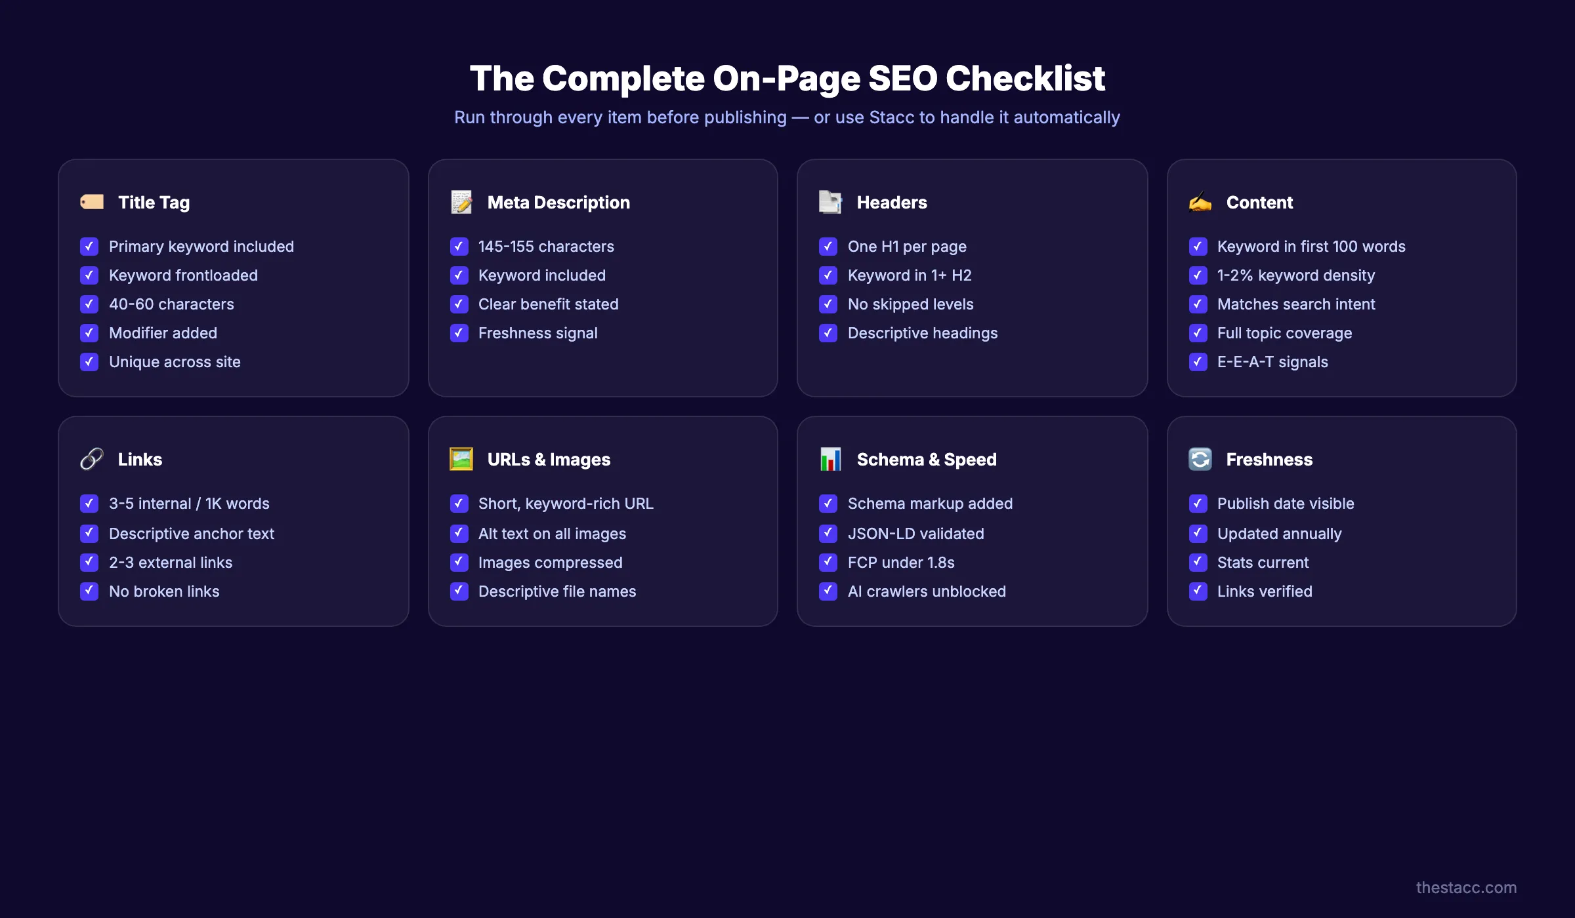Screen dimensions: 1575x918
Task: Click the Meta Description memo icon
Action: (x=461, y=202)
